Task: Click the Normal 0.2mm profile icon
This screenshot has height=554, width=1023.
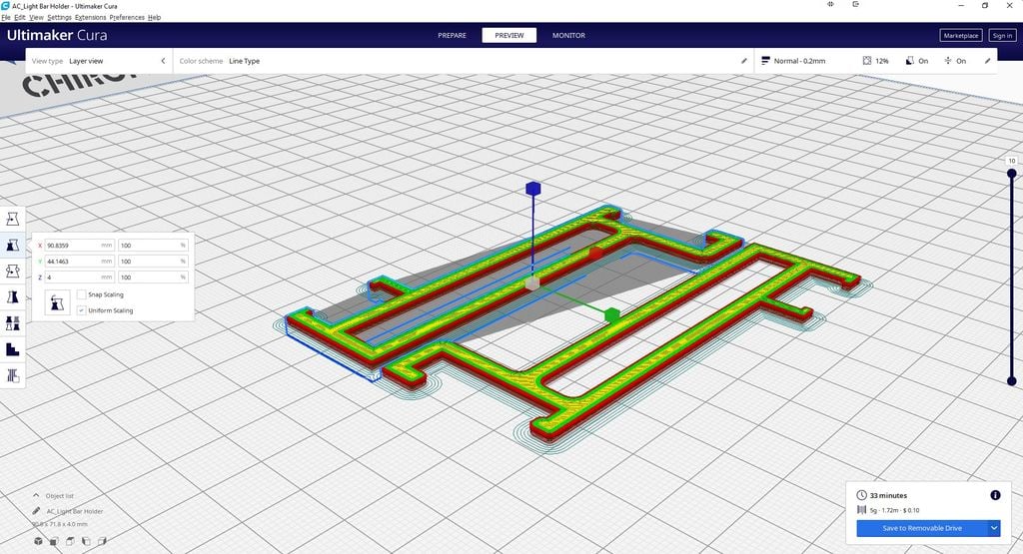Action: click(765, 61)
